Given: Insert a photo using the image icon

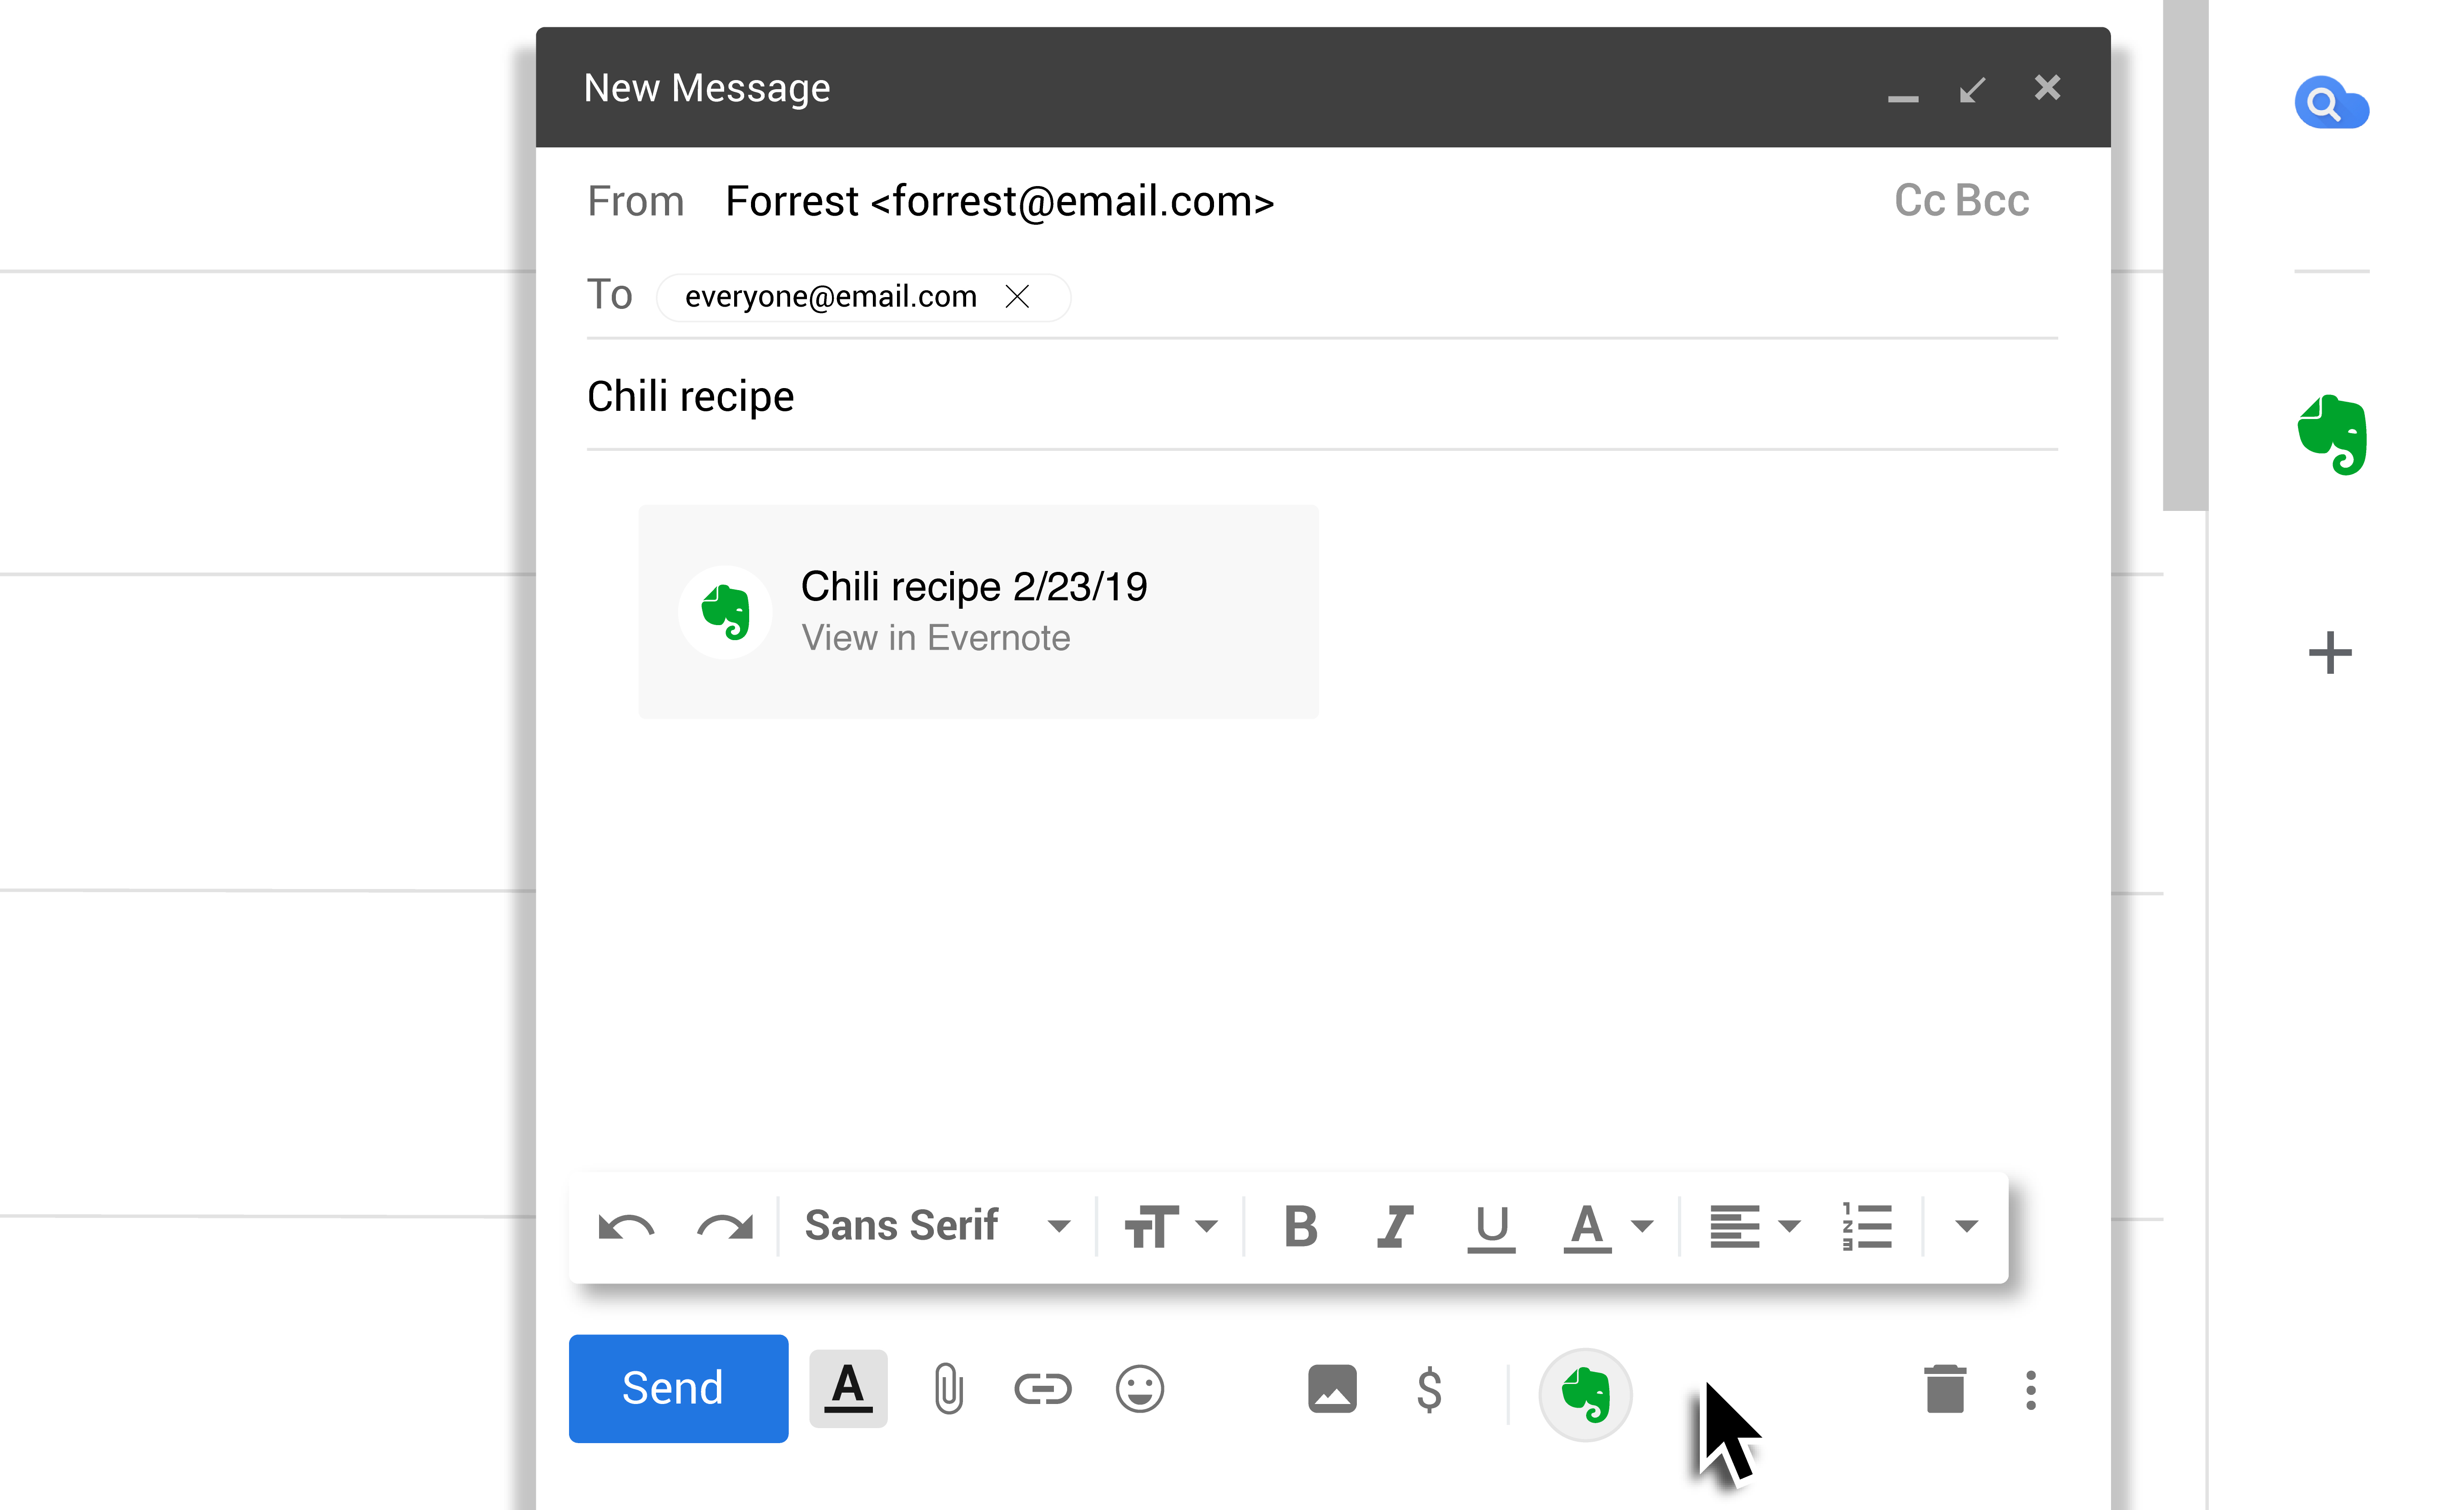Looking at the screenshot, I should tap(1332, 1388).
